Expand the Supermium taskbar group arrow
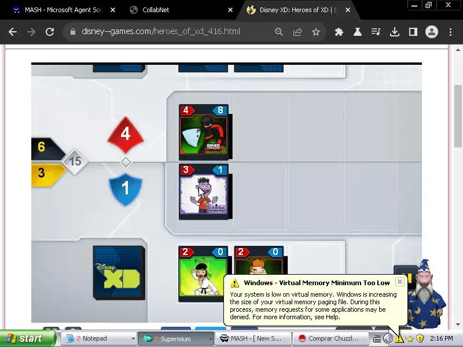This screenshot has height=347, width=463. click(x=211, y=339)
